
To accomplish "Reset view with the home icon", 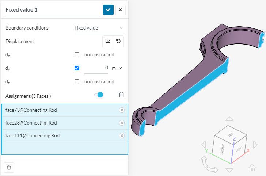I will 252,168.
